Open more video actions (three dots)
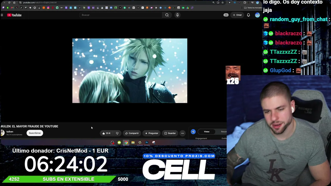Screen dimensions: 331x186 point(183,133)
